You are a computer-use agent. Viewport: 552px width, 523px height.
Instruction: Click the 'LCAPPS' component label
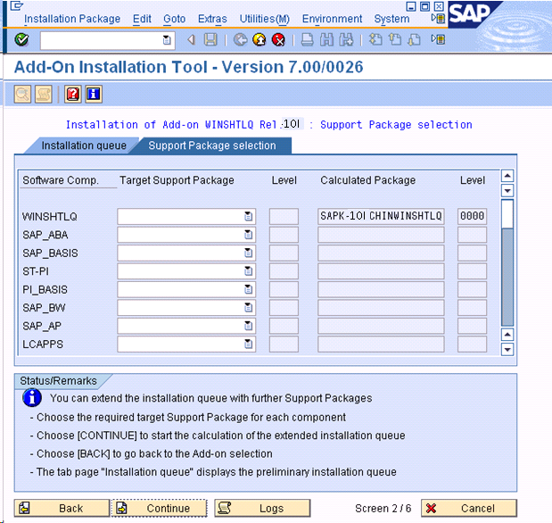point(43,344)
